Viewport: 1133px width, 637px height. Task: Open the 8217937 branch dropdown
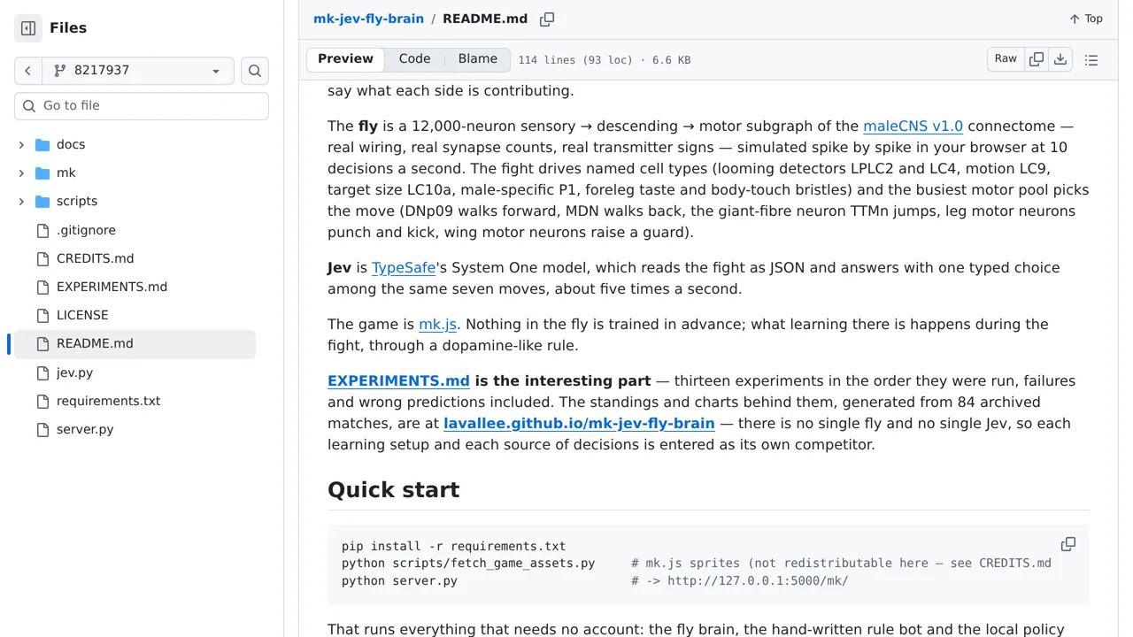point(138,71)
